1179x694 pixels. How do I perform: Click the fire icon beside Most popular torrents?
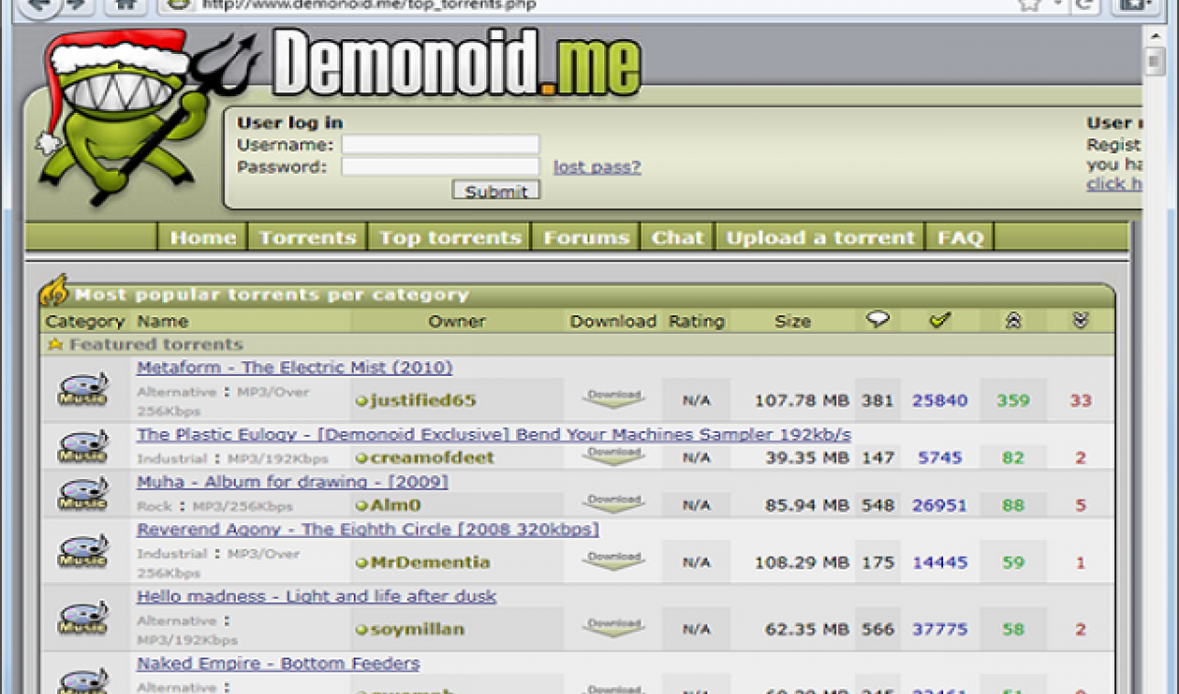pos(55,292)
